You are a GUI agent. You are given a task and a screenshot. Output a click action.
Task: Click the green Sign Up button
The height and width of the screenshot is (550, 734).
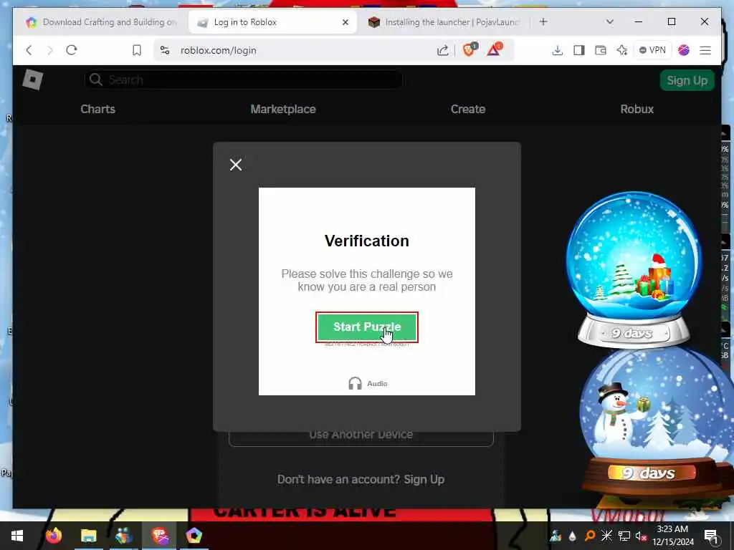(x=687, y=80)
